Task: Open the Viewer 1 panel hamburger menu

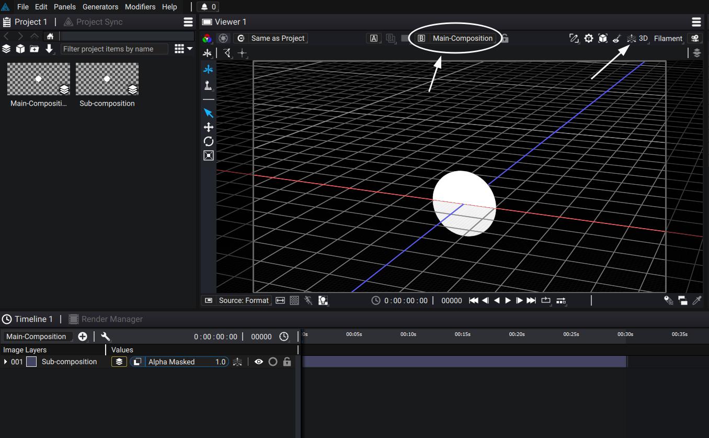Action: pyautogui.click(x=696, y=22)
